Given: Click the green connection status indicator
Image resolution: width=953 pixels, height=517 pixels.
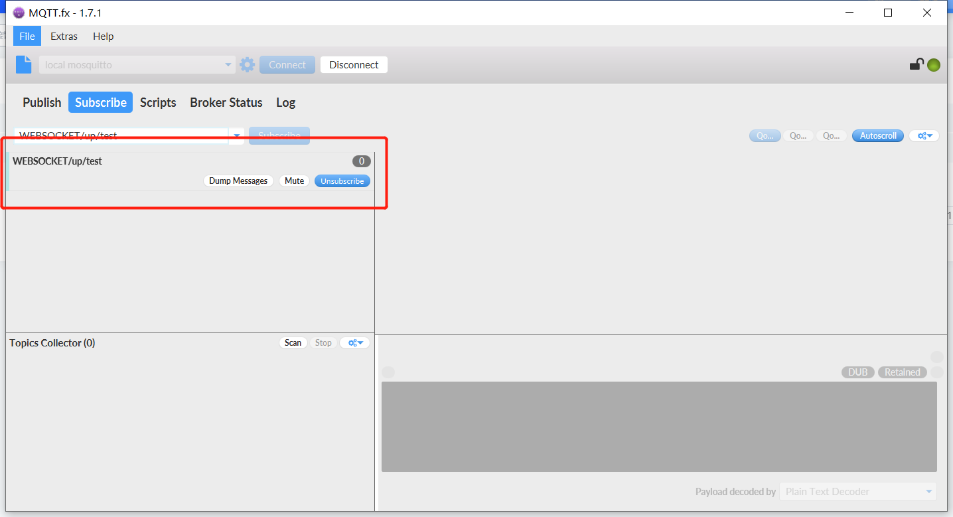Looking at the screenshot, I should tap(934, 65).
